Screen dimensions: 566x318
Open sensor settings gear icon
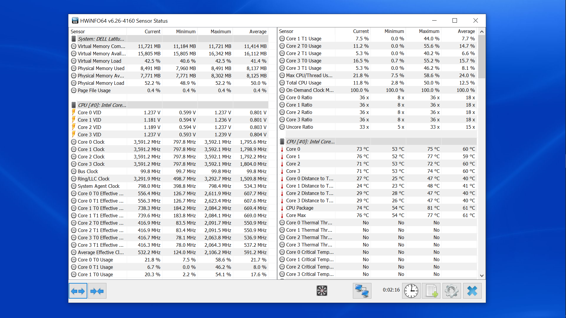[x=451, y=291]
